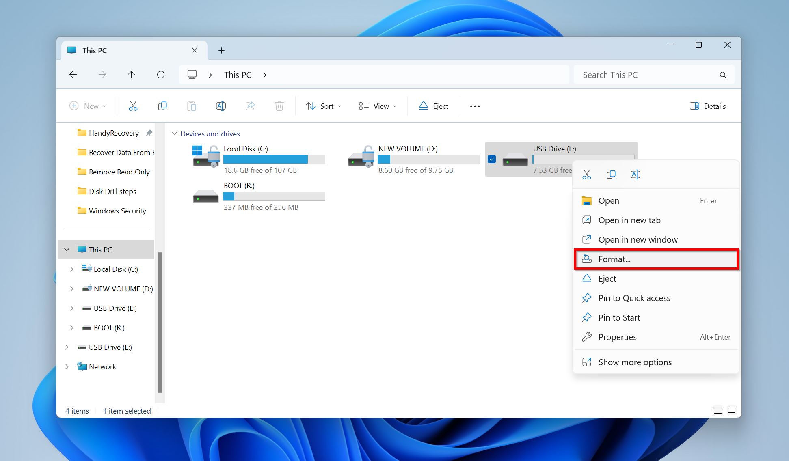Click the Rename icon in toolbar
Screen dimensions: 789x461
click(221, 106)
